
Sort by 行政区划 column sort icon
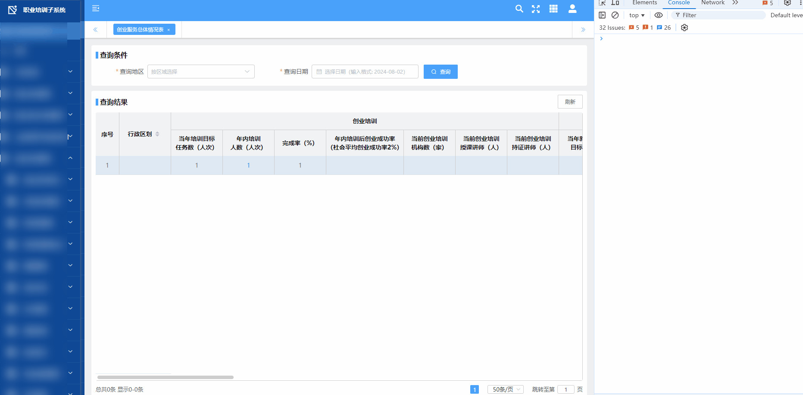[157, 134]
